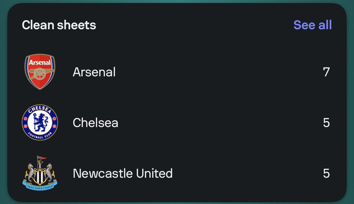Click the cannon inside Arsenal's crest

[x=41, y=73]
